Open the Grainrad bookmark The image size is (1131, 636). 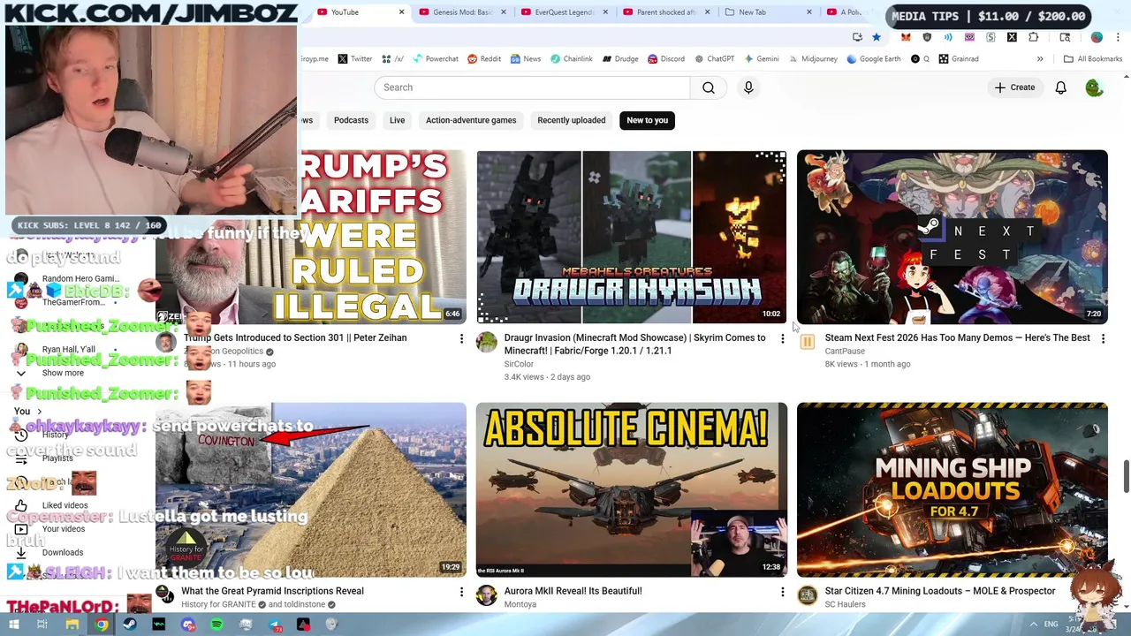pos(959,59)
